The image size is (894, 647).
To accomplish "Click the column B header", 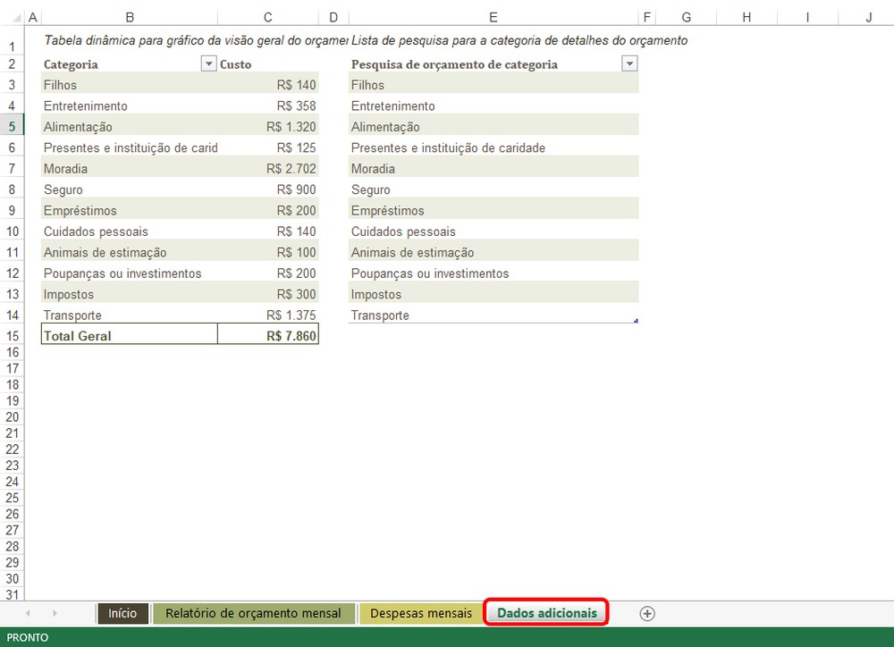I will [129, 16].
